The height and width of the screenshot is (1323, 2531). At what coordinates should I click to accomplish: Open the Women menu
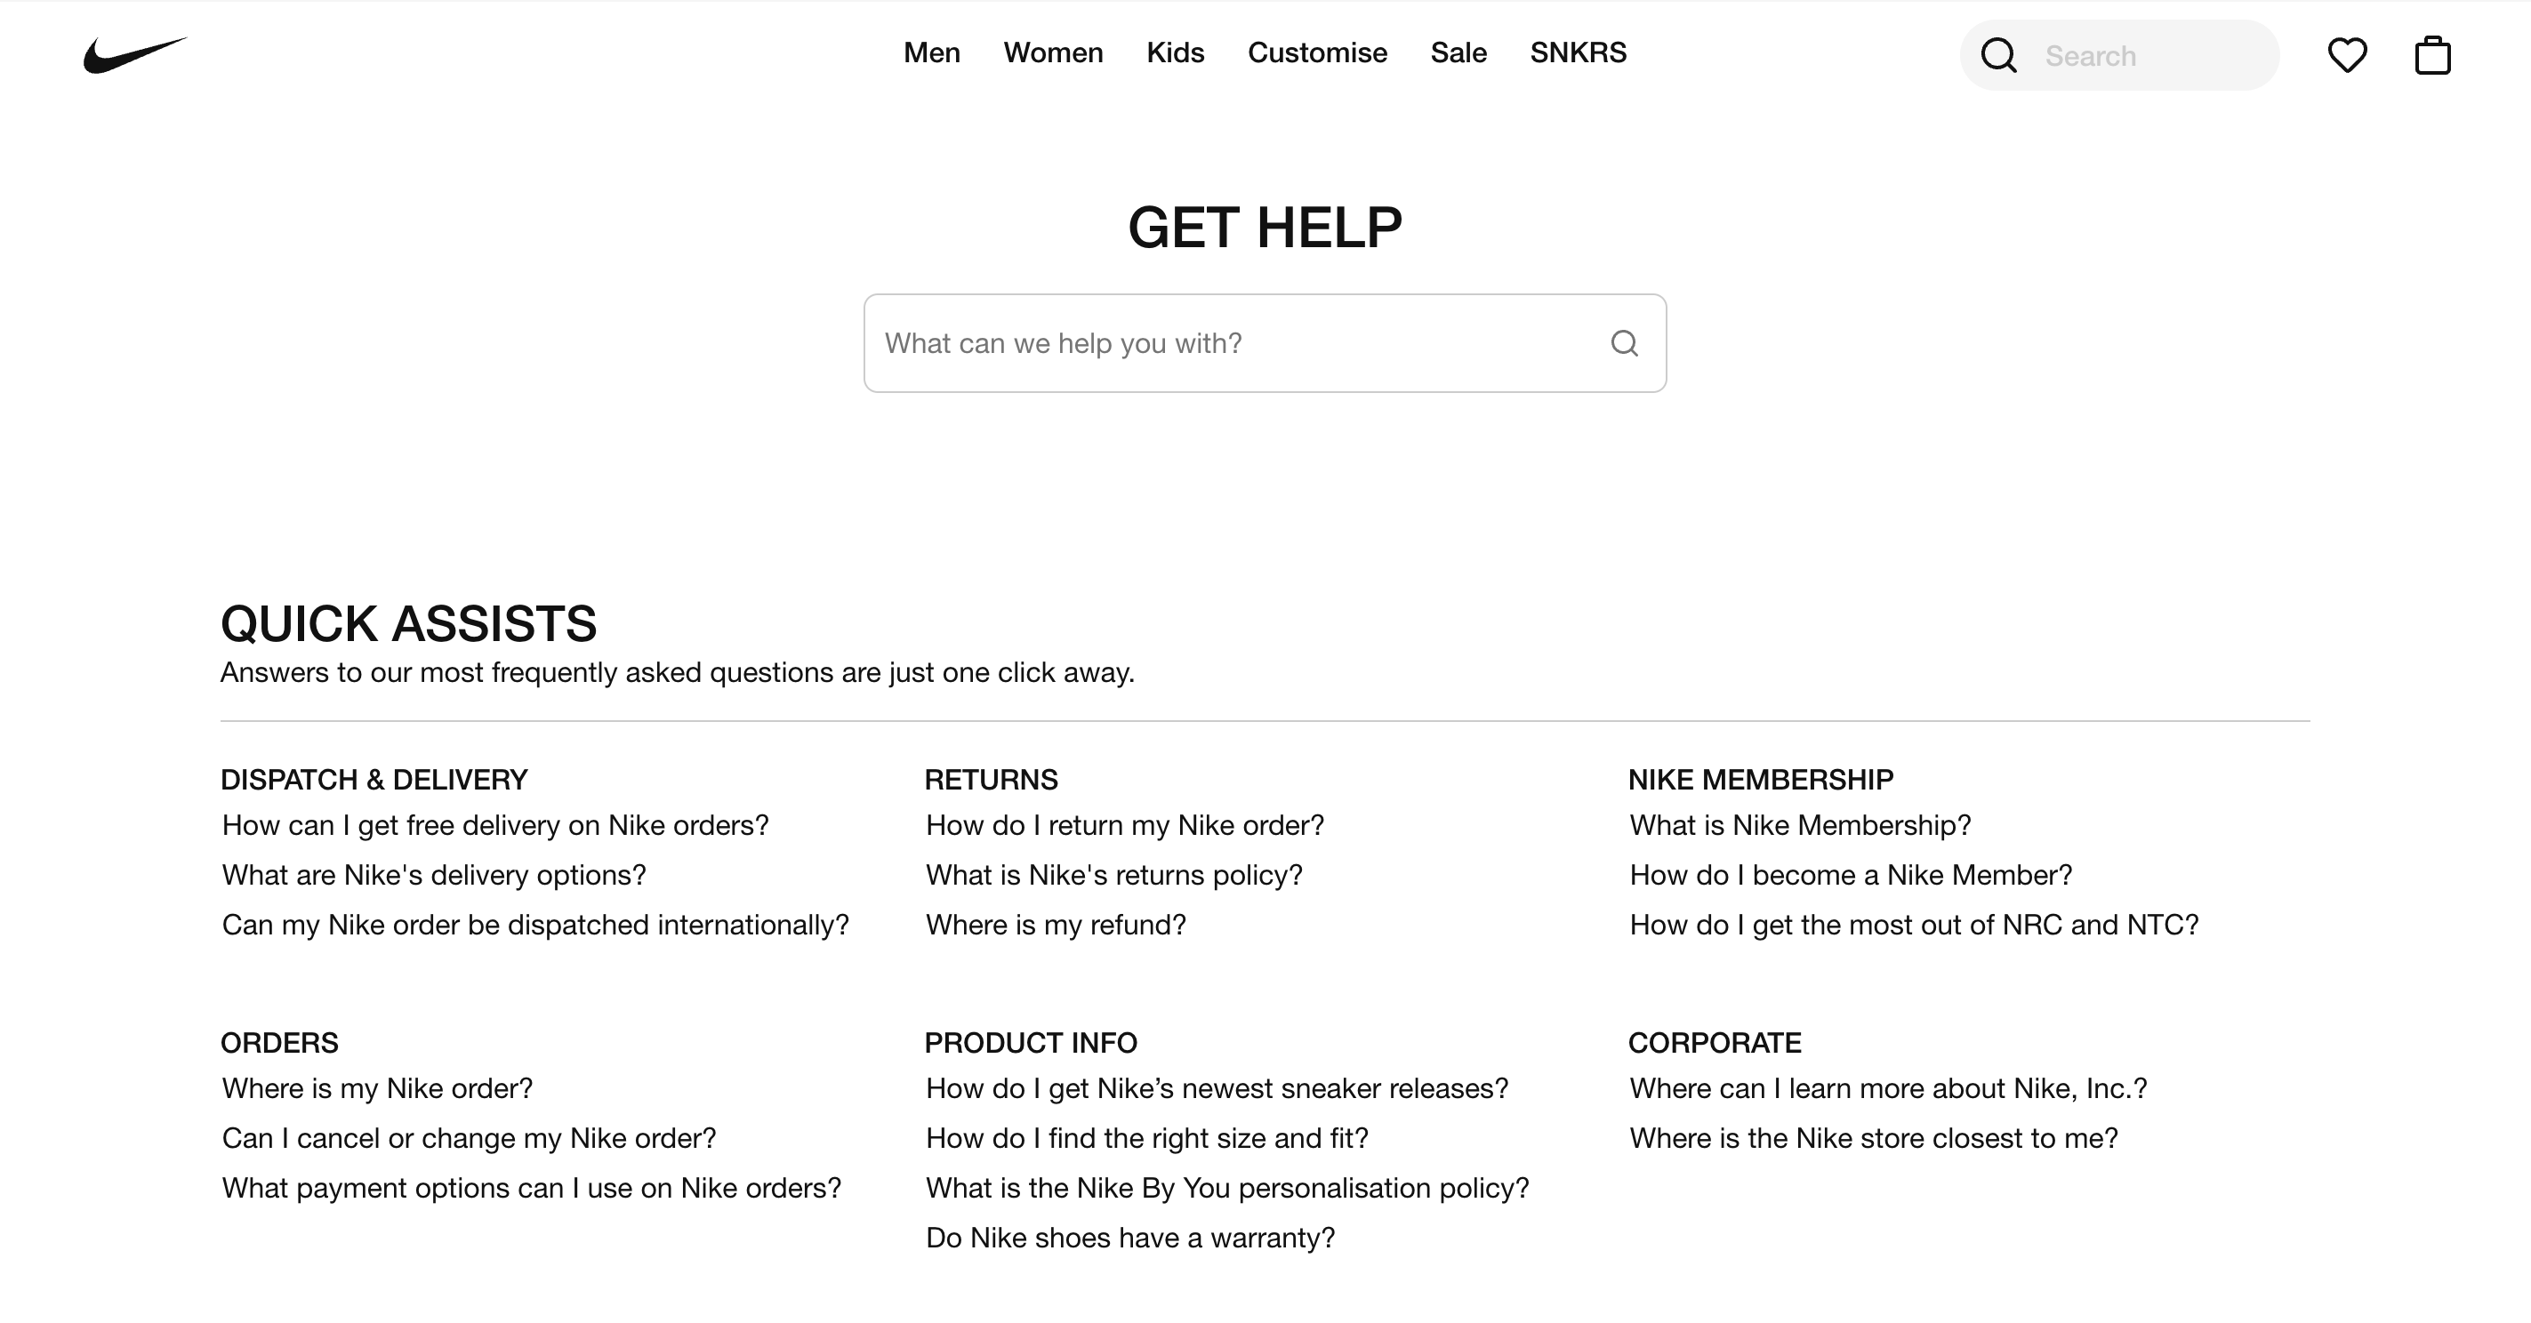tap(1053, 53)
